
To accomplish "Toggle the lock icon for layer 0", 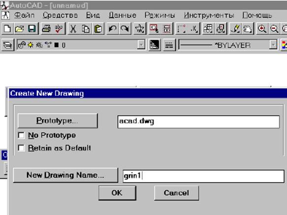I will click(x=22, y=45).
